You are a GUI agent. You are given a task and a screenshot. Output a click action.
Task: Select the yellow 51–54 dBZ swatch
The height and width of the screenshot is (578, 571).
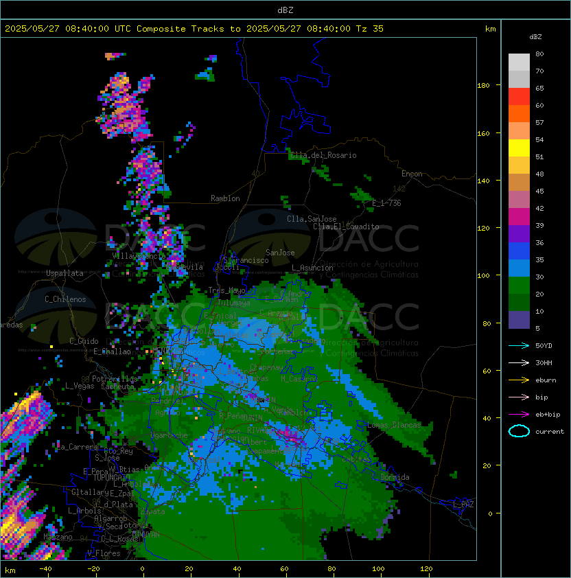[519, 148]
